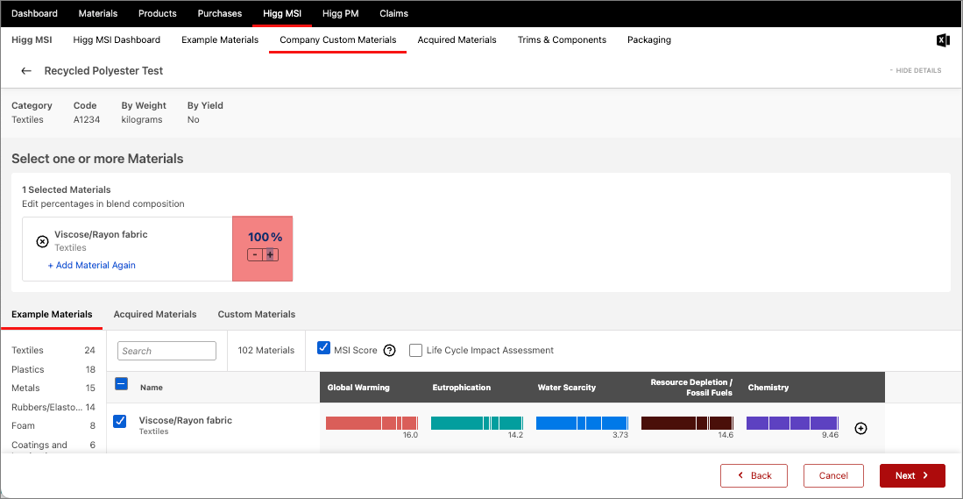
Task: Switch to Higg PM
Action: click(x=340, y=13)
